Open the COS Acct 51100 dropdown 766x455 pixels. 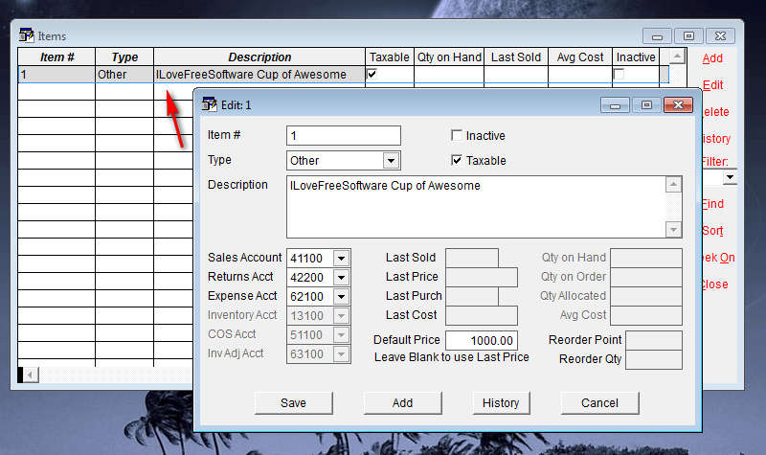point(342,334)
